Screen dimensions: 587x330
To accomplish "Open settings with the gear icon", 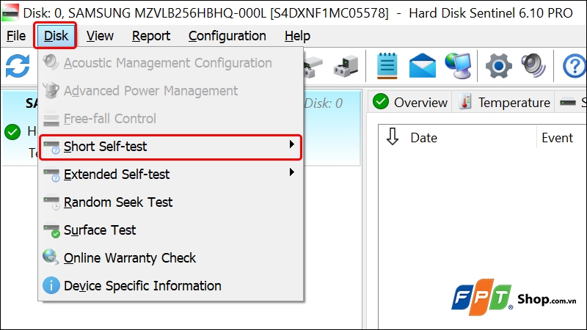I will 499,66.
